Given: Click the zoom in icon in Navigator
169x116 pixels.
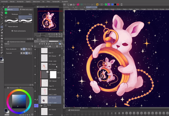Looking at the screenshot, I should (54, 34).
